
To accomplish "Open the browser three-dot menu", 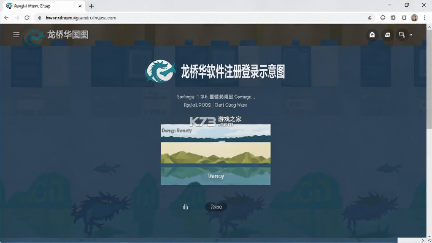I will click(x=424, y=18).
